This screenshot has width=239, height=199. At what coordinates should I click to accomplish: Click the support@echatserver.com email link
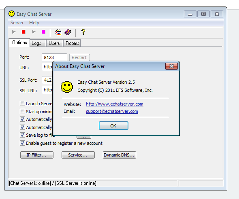(x=112, y=111)
